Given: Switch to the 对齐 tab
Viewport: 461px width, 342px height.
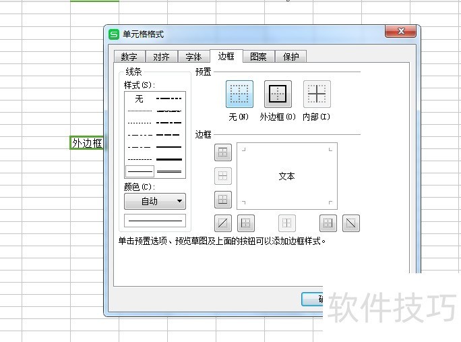Looking at the screenshot, I should [x=161, y=57].
